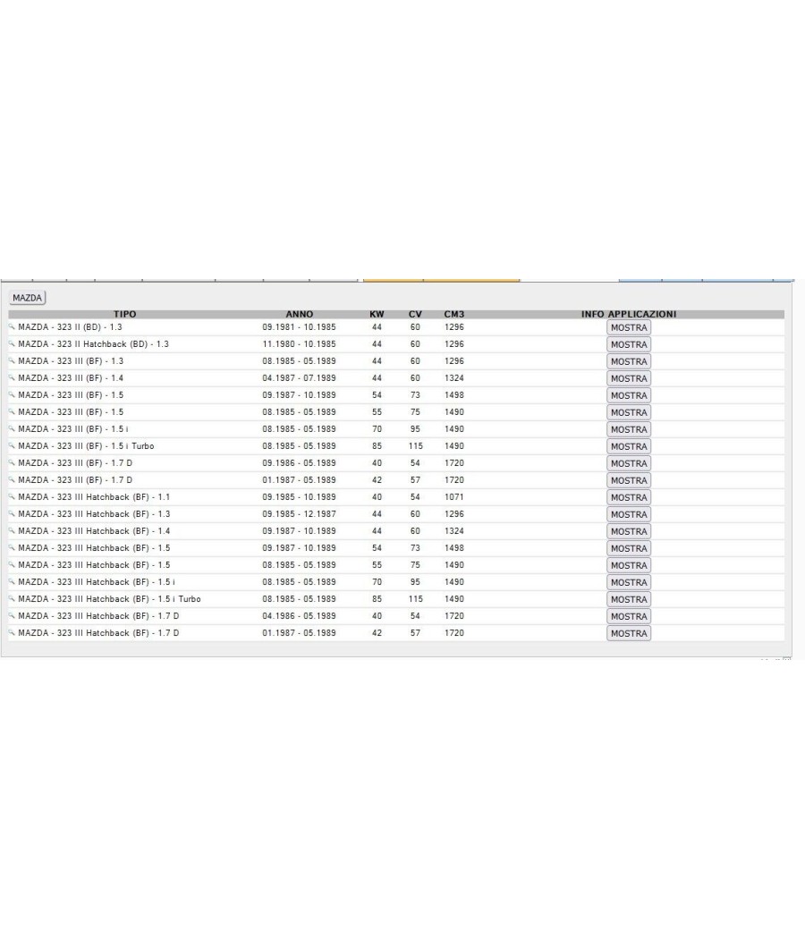The image size is (805, 939).
Task: Click magnifier icon for 323 III (BF) 1.4
Action: pos(12,378)
